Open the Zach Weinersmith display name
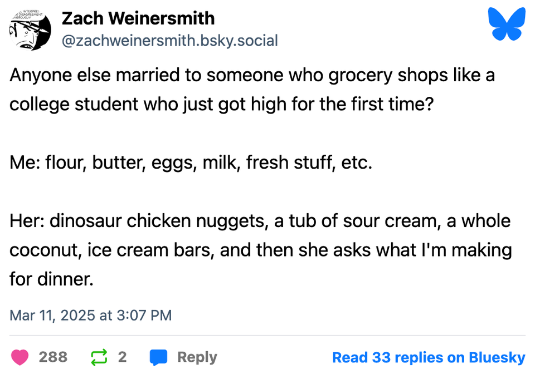This screenshot has width=535, height=374. 138,18
